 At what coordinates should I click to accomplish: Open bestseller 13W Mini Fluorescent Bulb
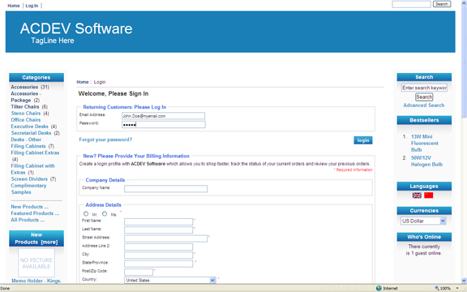[x=424, y=144]
